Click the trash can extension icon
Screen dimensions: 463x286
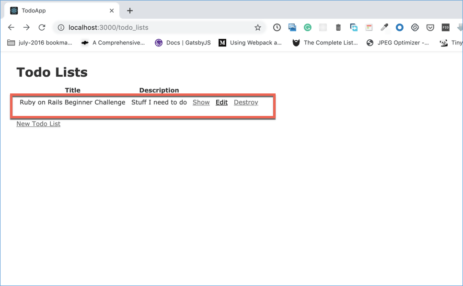tap(338, 27)
